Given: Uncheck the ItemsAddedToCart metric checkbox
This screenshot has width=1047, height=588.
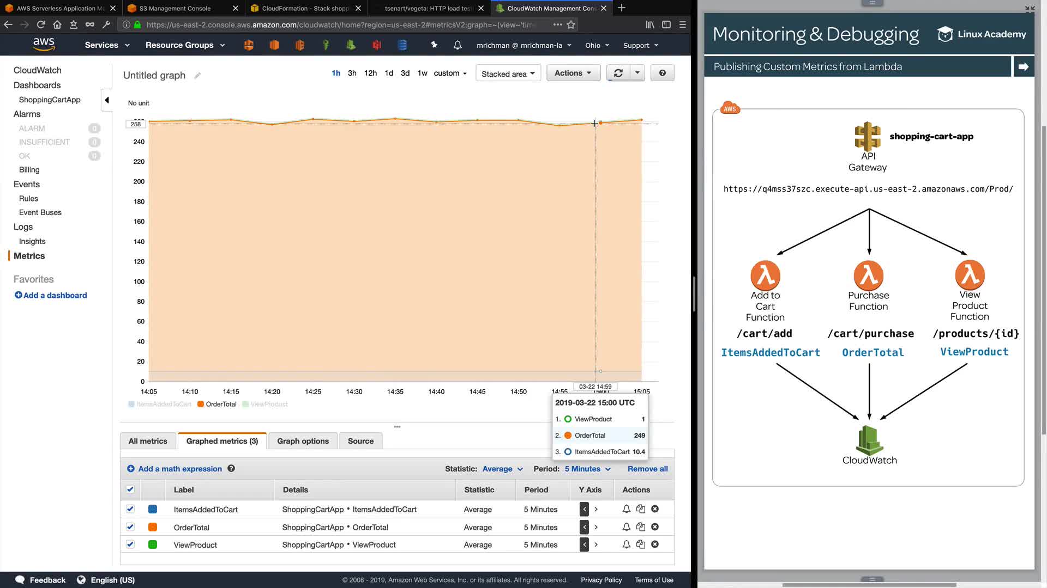Looking at the screenshot, I should coord(130,509).
